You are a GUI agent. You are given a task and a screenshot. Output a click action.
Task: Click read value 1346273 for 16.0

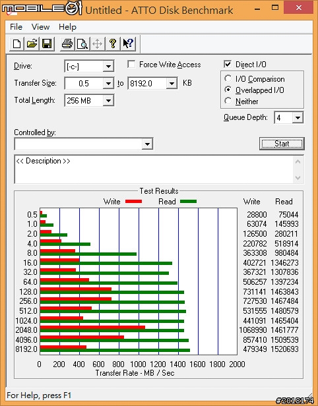tap(284, 263)
